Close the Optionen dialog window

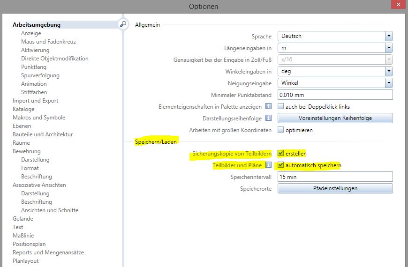[x=397, y=6]
